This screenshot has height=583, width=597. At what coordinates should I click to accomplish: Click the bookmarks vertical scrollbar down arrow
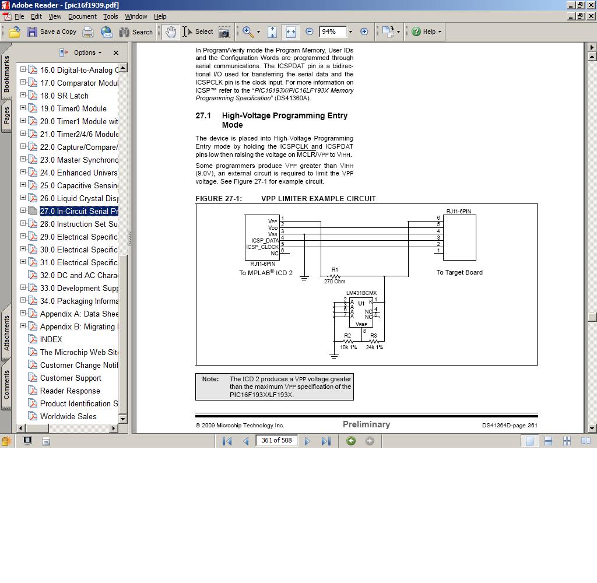122,419
